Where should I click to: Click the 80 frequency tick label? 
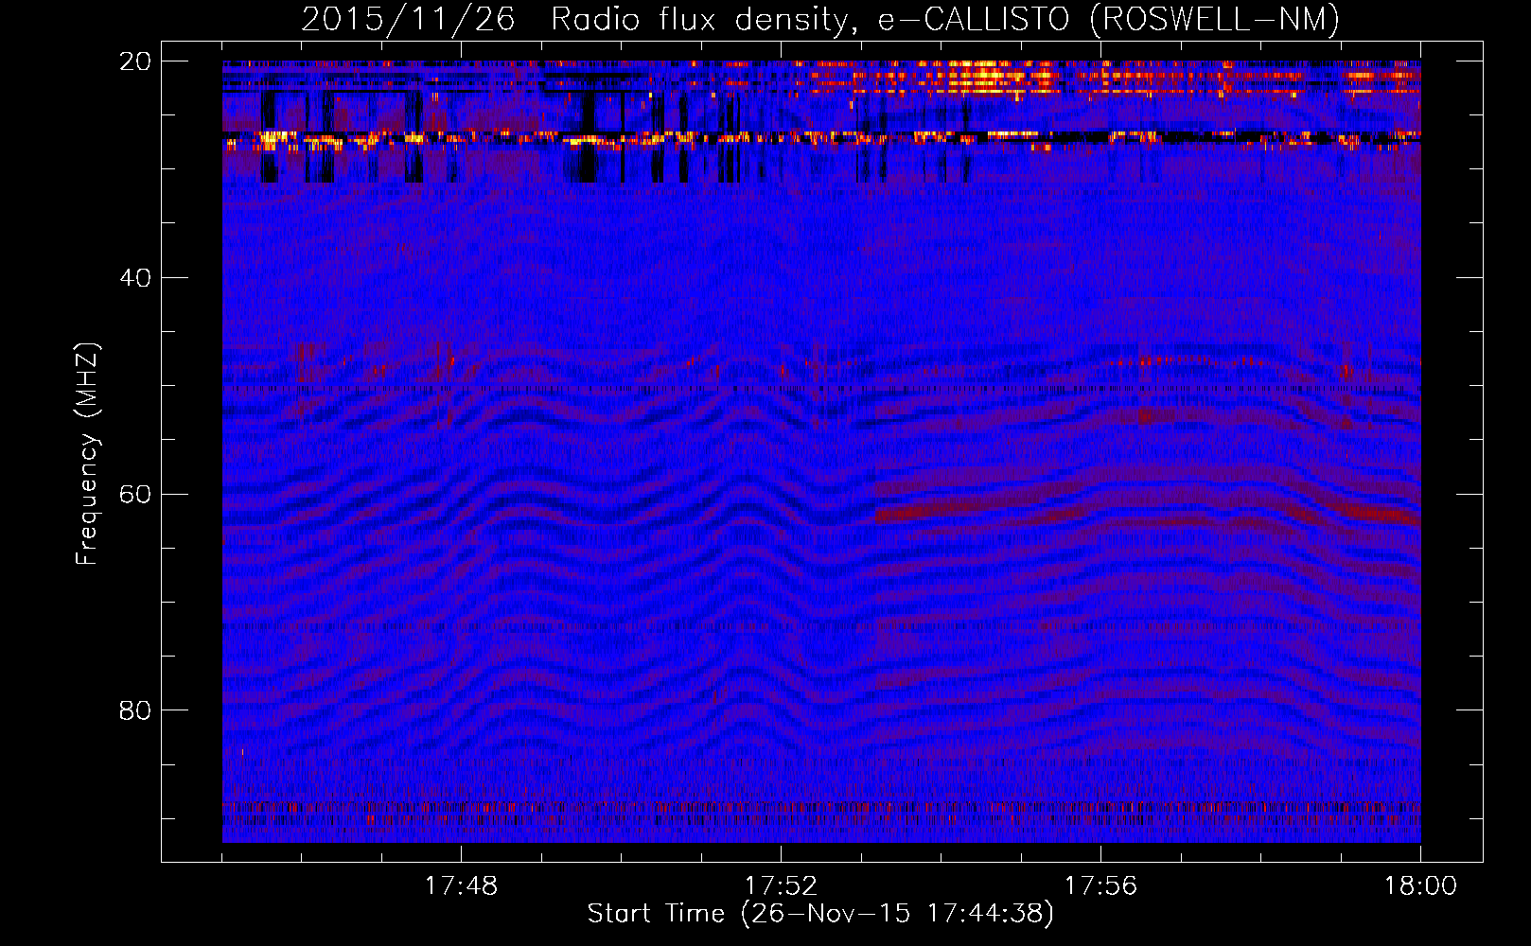[x=135, y=710]
